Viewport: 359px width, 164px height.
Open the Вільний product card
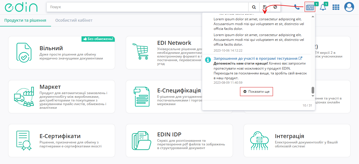61,53
